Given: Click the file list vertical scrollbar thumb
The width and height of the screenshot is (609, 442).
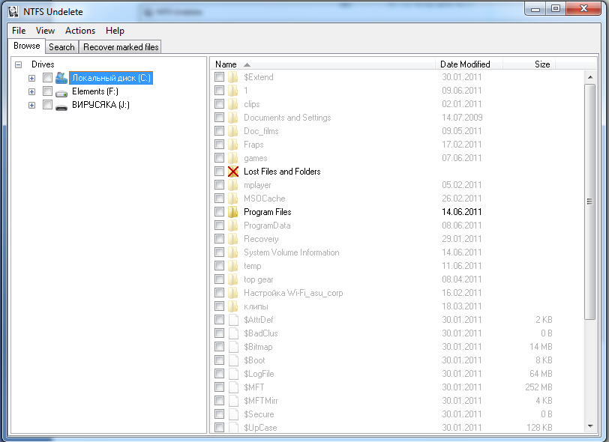Looking at the screenshot, I should pos(590,202).
